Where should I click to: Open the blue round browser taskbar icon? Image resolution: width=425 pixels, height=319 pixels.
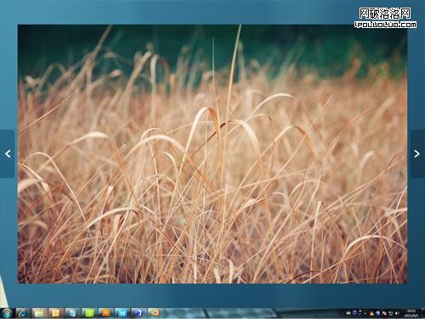click(x=139, y=313)
